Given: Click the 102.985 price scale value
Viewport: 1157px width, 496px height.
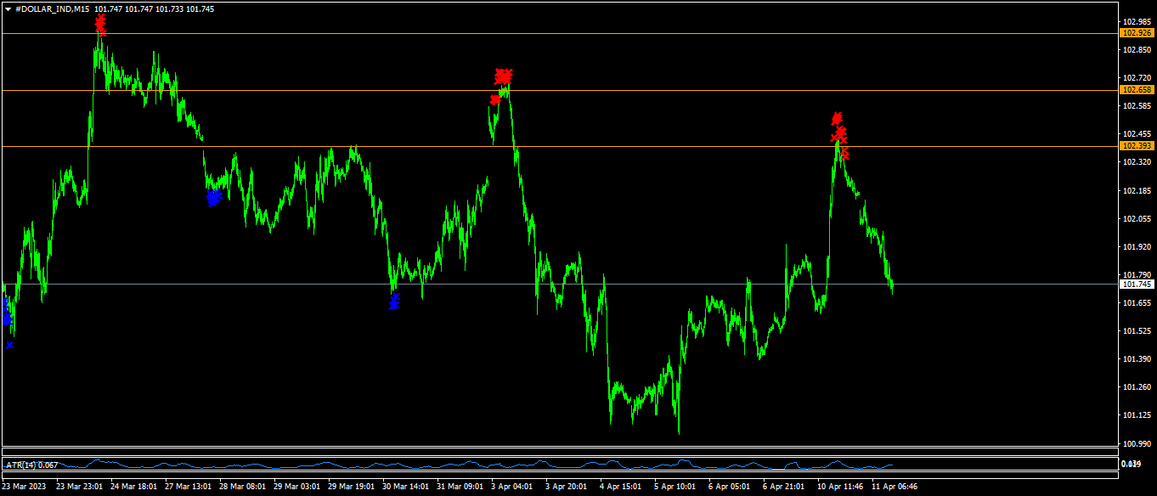Looking at the screenshot, I should click(1137, 22).
